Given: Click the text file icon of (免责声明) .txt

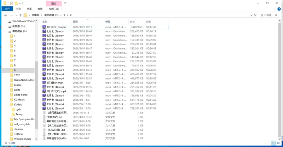Looking at the screenshot, I should (44, 117).
